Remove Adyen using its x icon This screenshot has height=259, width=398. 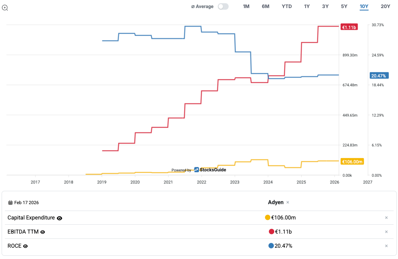tap(288, 203)
